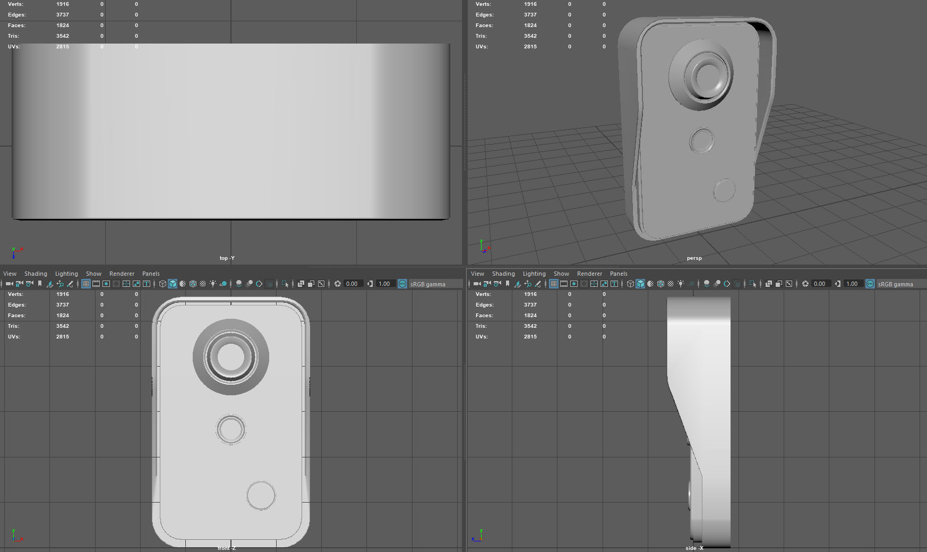Click the 'side -X' viewport camera label
Image resolution: width=927 pixels, height=552 pixels.
point(694,548)
